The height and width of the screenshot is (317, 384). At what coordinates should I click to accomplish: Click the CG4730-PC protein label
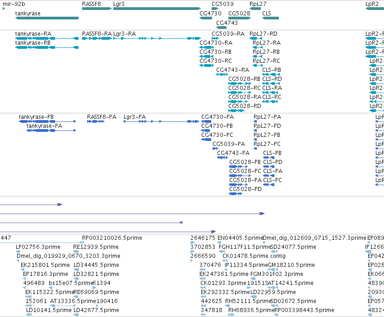[217, 135]
